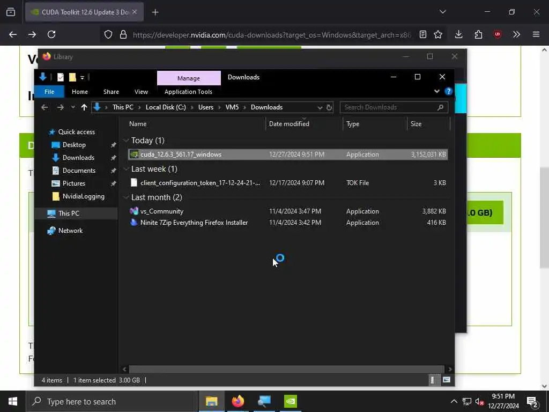This screenshot has height=412, width=549.
Task: Open Firefox extensions puzzle icon
Action: pos(478,34)
